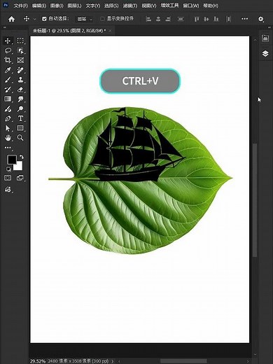
Task: Select the Crop tool
Action: click(8, 60)
